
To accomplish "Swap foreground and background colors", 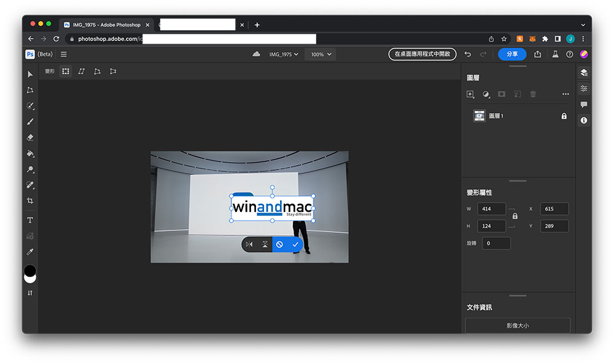I will point(30,293).
